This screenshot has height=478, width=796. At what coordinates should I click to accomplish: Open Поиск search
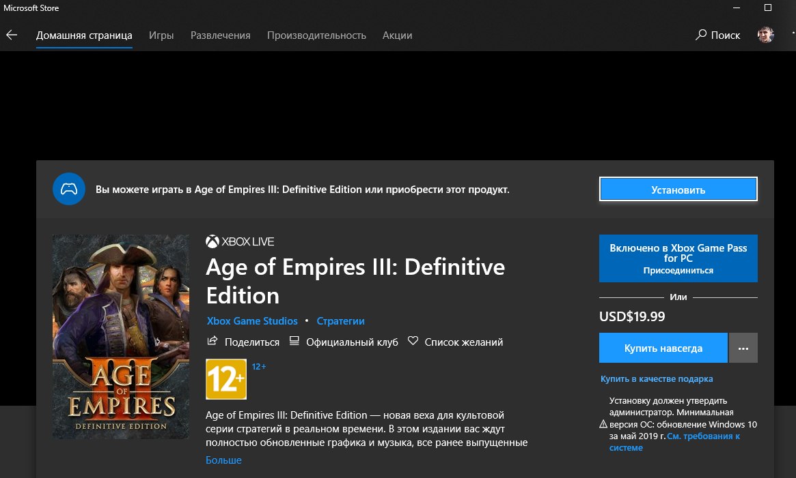point(718,35)
